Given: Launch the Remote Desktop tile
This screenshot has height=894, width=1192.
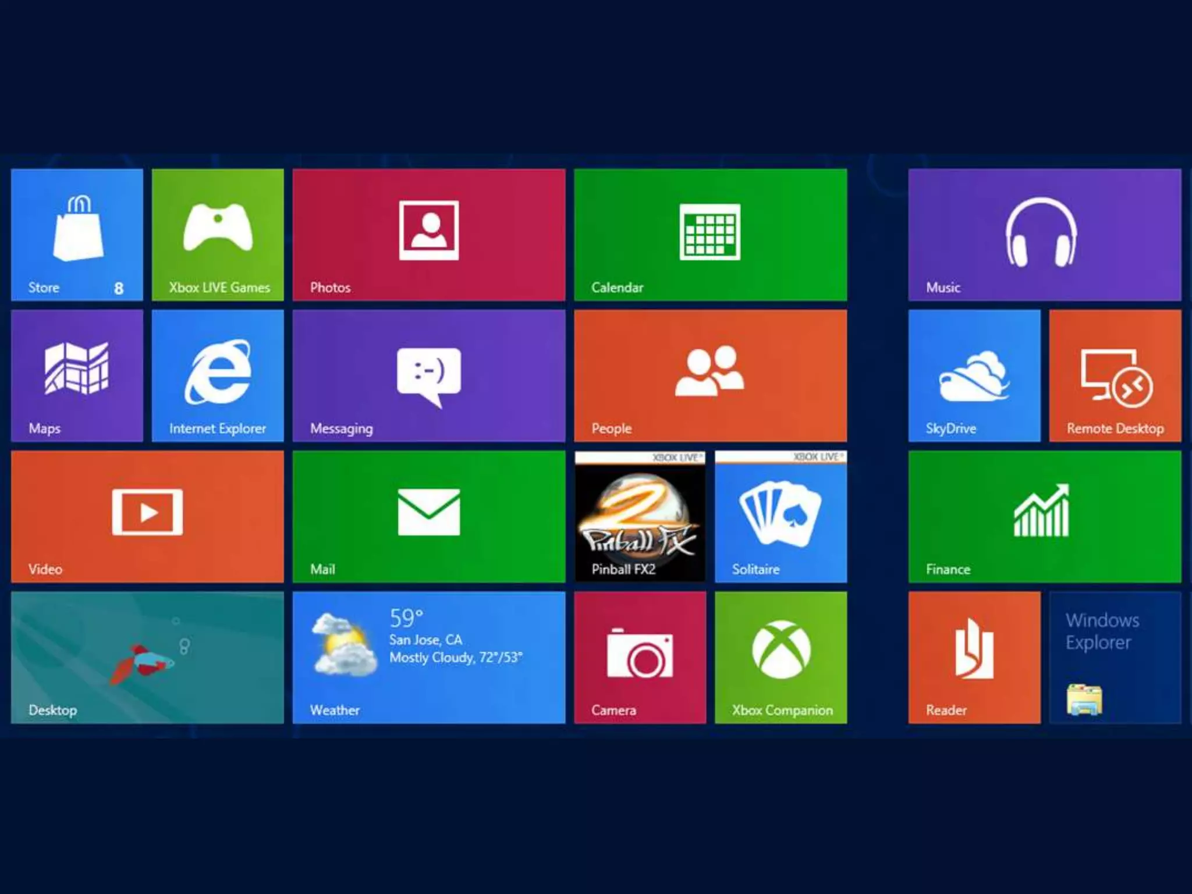Looking at the screenshot, I should [x=1115, y=375].
